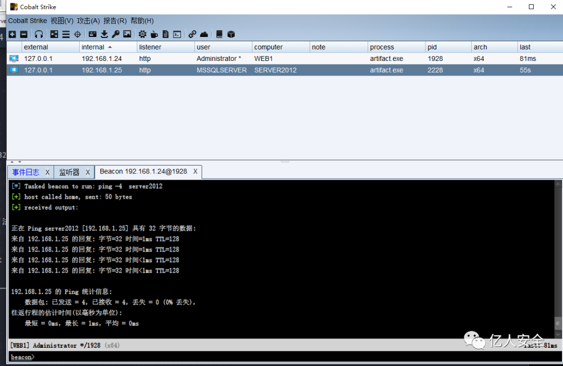Open downloaded files arrow icon
Viewport: 563px width, 366px height.
click(104, 34)
